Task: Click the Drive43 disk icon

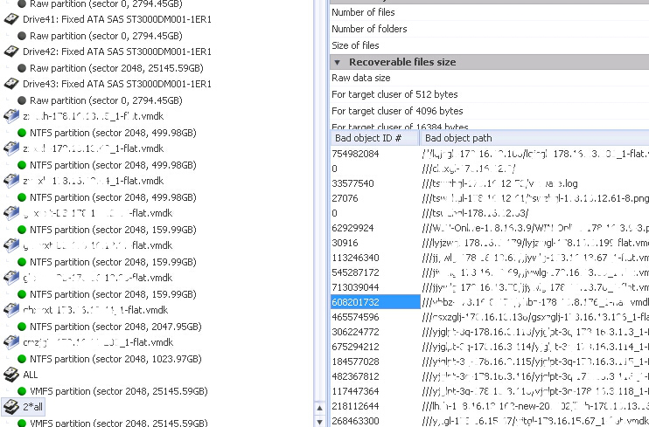Action: 11,84
